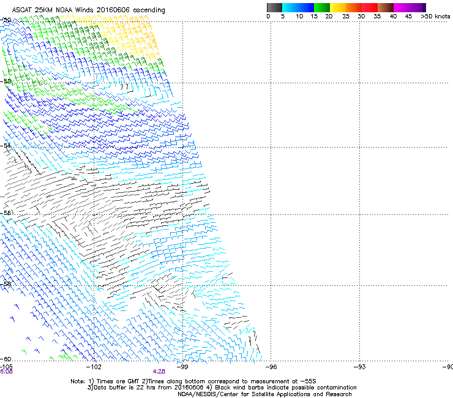Click the cyan-blue 5-15 knots legend segment
Screen dimensions: 453x398
point(298,7)
